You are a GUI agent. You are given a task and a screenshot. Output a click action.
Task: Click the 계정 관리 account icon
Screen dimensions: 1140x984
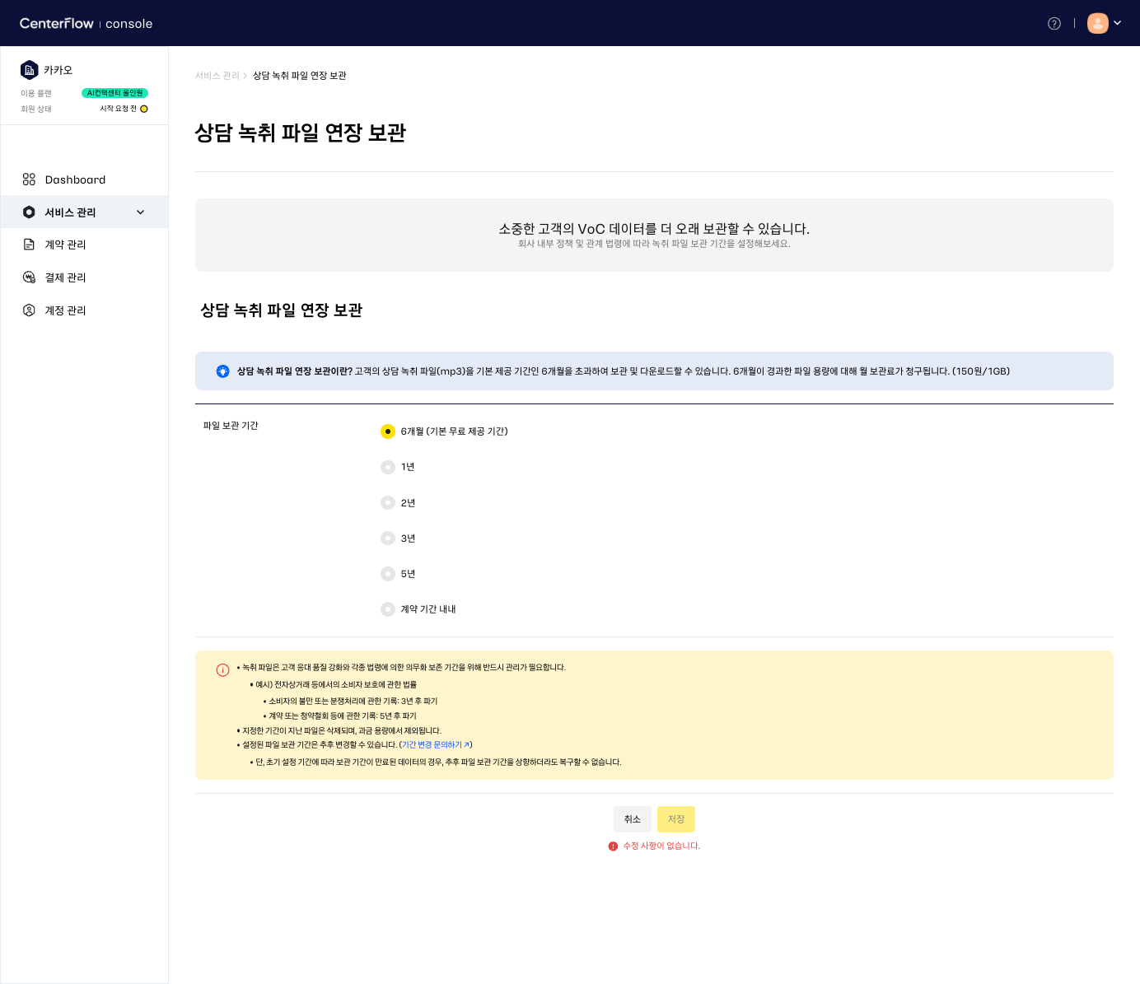(29, 310)
